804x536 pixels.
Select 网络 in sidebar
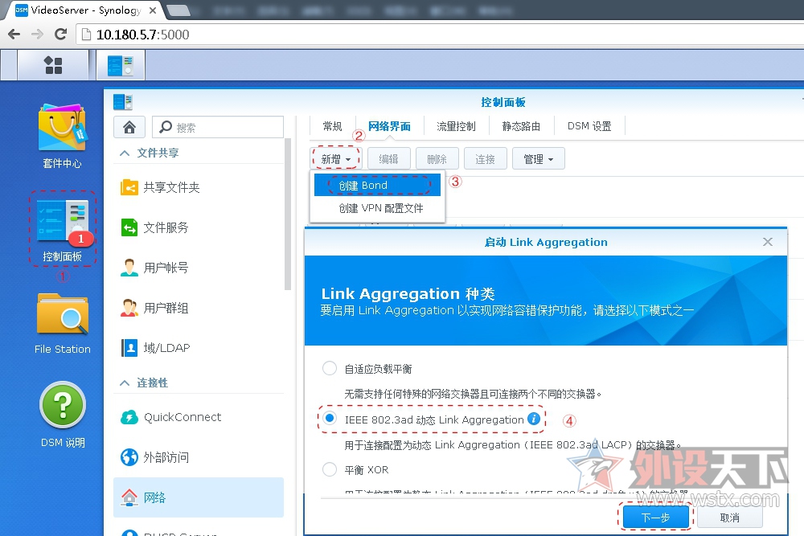[x=199, y=497]
